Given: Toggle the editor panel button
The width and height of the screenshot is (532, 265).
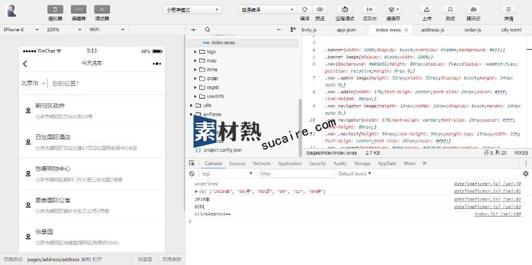Looking at the screenshot, I should [79, 9].
